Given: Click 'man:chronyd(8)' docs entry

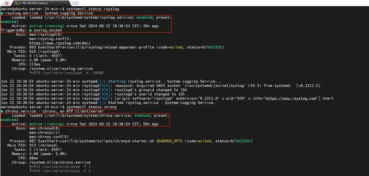Looking at the screenshot, I should pyautogui.click(x=44, y=128).
